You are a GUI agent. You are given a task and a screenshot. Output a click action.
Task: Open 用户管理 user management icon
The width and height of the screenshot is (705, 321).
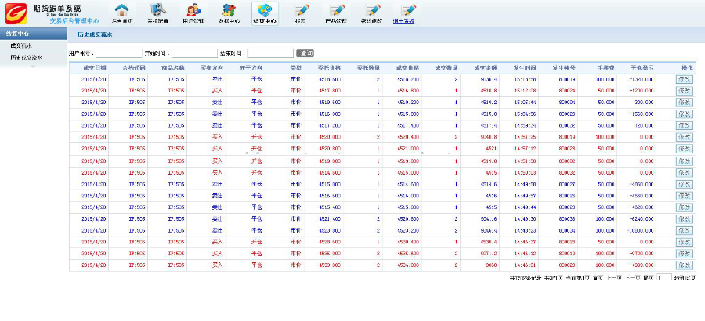tap(193, 13)
